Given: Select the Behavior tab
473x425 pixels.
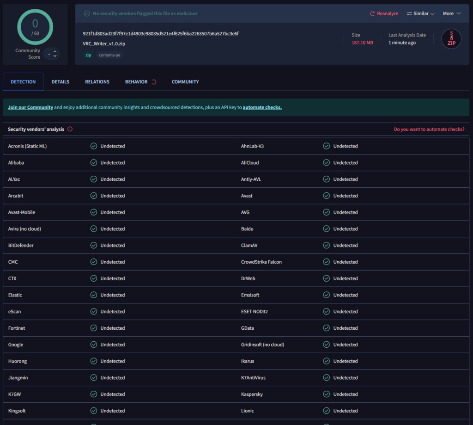Looking at the screenshot, I should (x=136, y=81).
